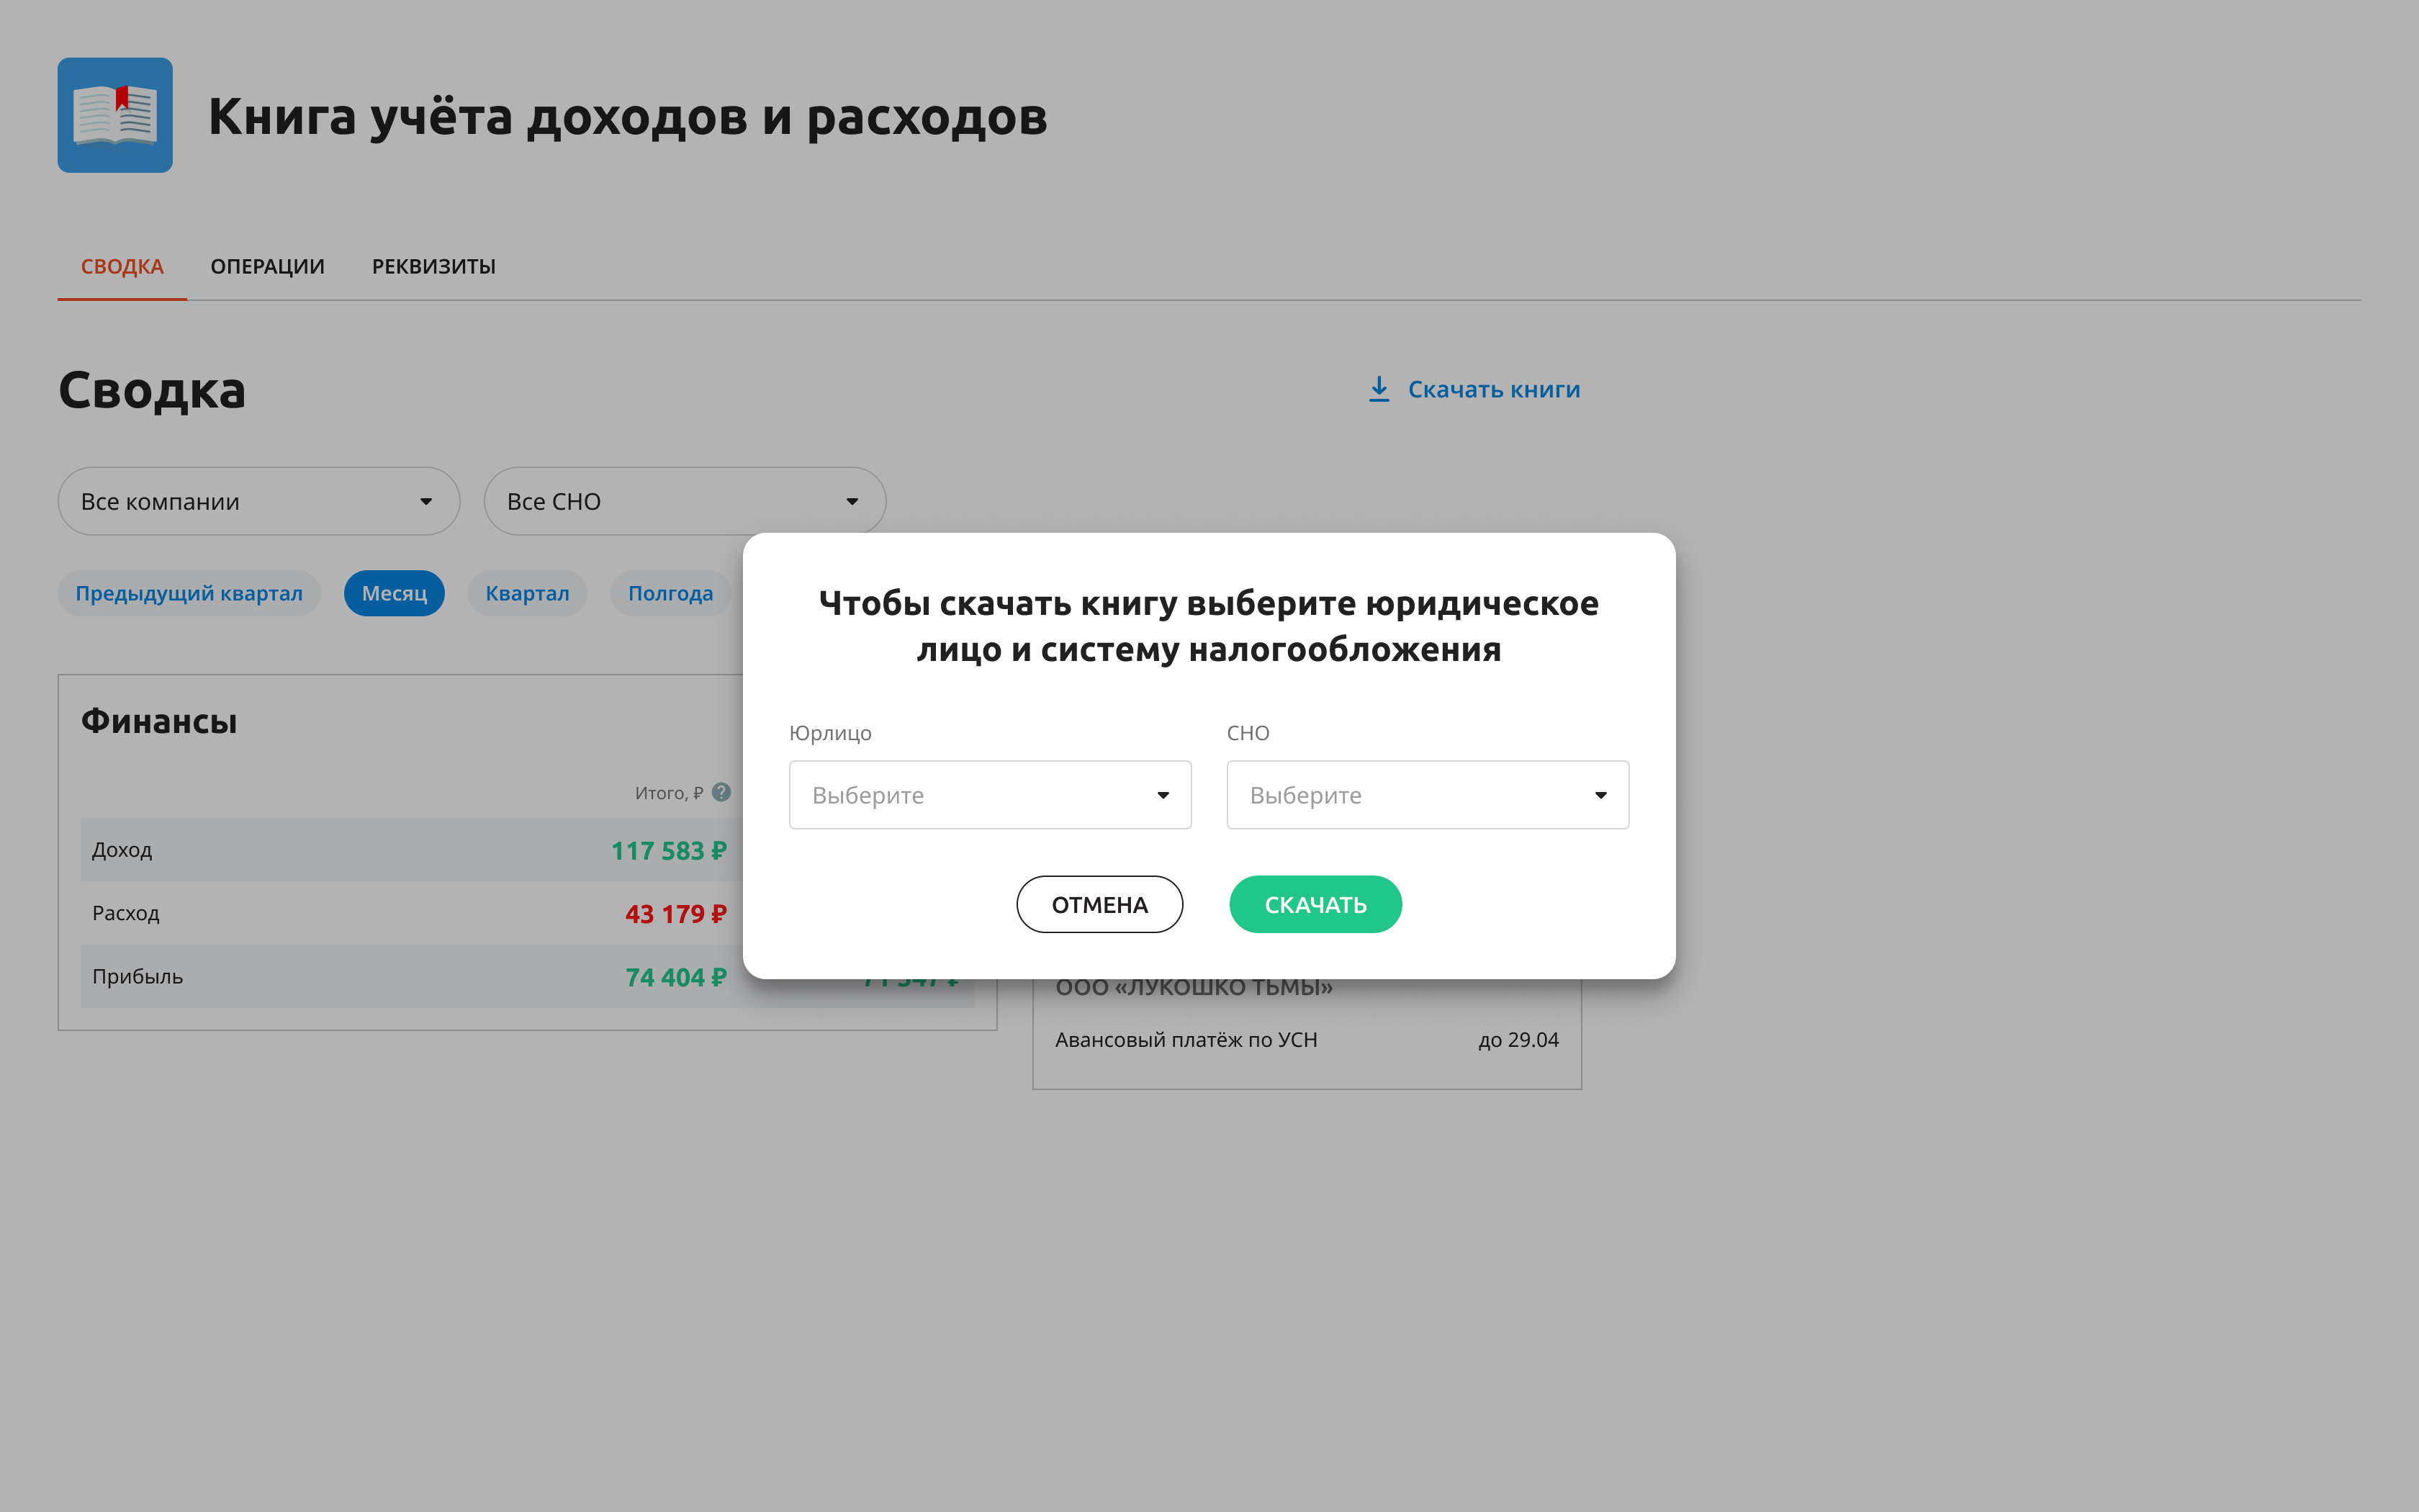
Task: Click the Прибыль row label
Action: click(138, 976)
